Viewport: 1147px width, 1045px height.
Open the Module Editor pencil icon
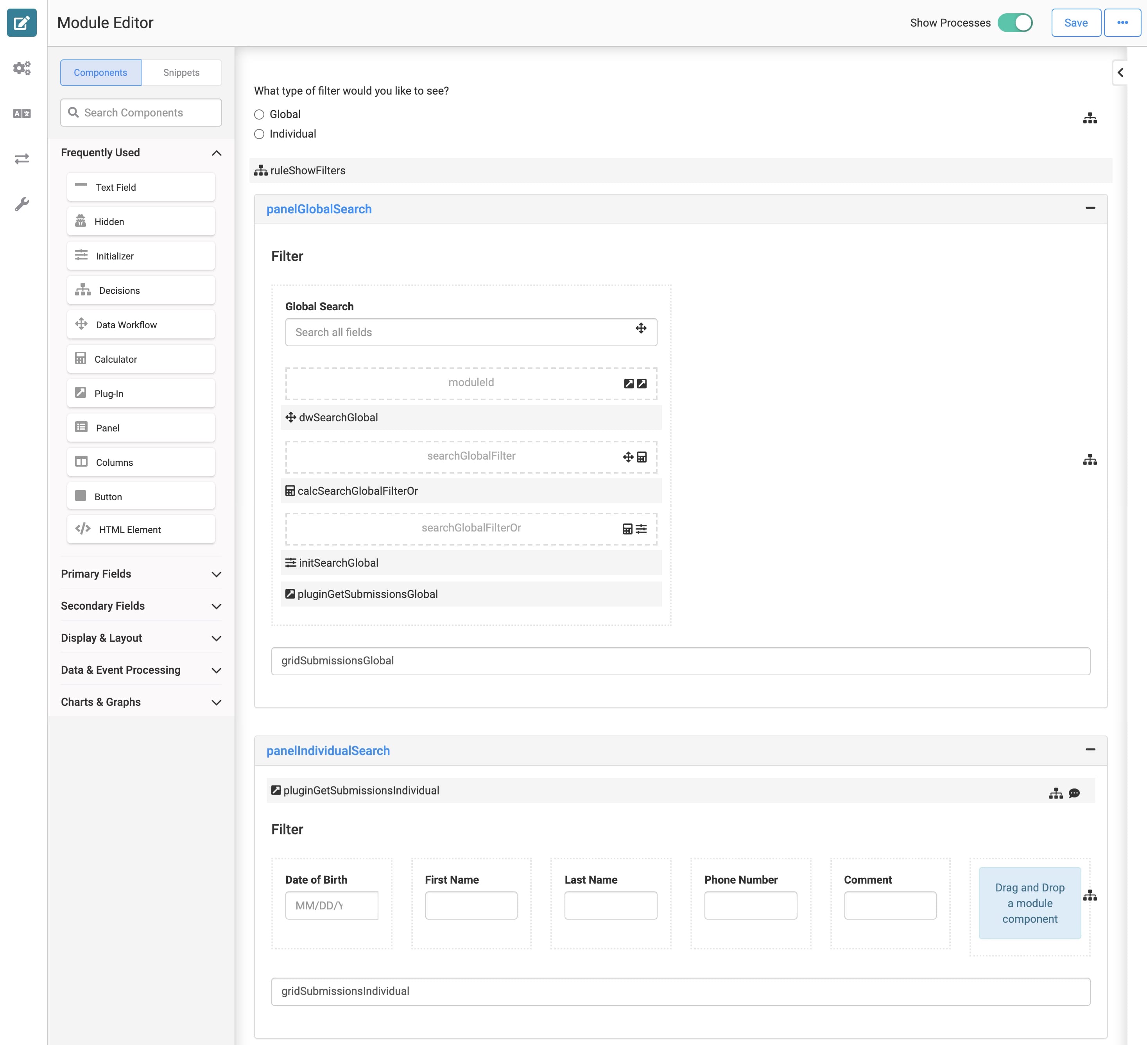pos(22,23)
